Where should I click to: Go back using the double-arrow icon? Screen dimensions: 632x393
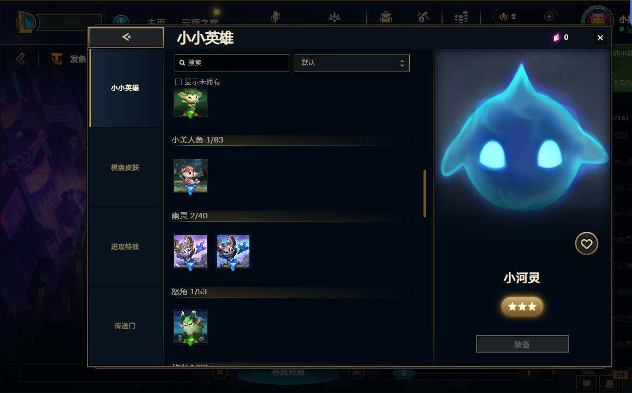pyautogui.click(x=126, y=38)
